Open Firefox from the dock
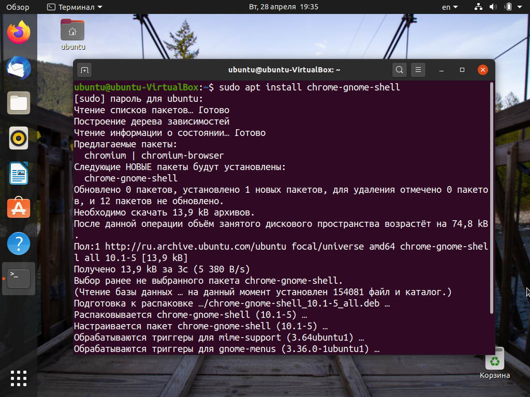Screen dimensions: 530x397 point(19,32)
